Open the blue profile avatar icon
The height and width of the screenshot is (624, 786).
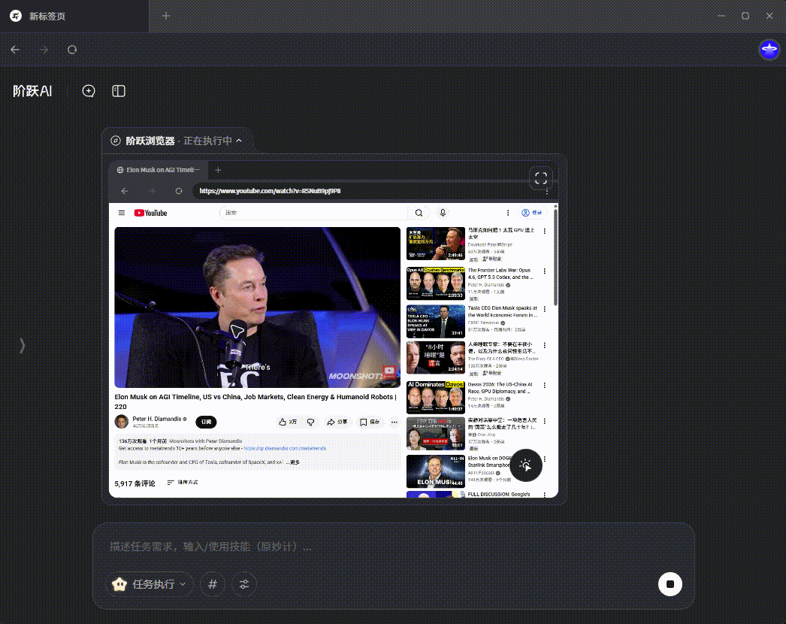click(x=769, y=50)
